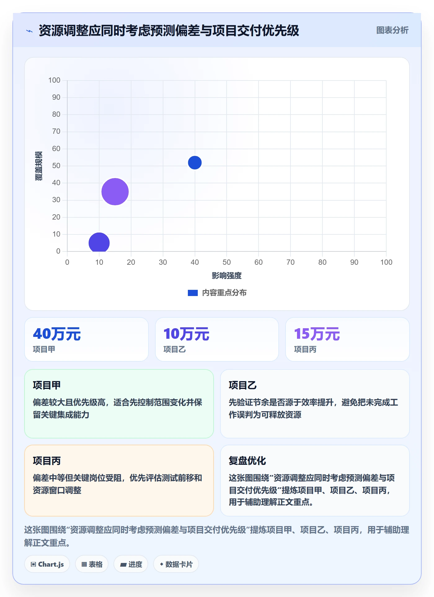Click the lightning bolt icon beside the title

[x=29, y=31]
